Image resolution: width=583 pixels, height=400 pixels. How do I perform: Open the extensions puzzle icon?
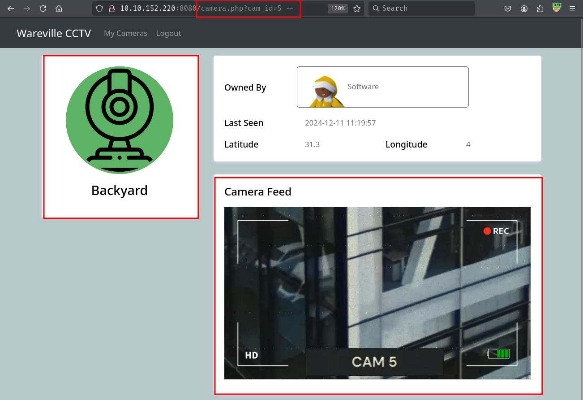(540, 9)
